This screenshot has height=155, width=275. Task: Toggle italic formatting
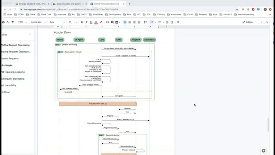click(86, 22)
